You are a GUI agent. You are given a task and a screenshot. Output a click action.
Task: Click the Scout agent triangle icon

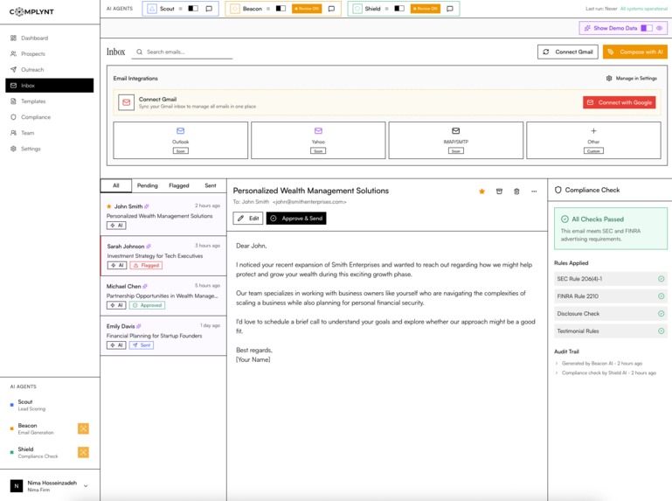[x=152, y=9]
